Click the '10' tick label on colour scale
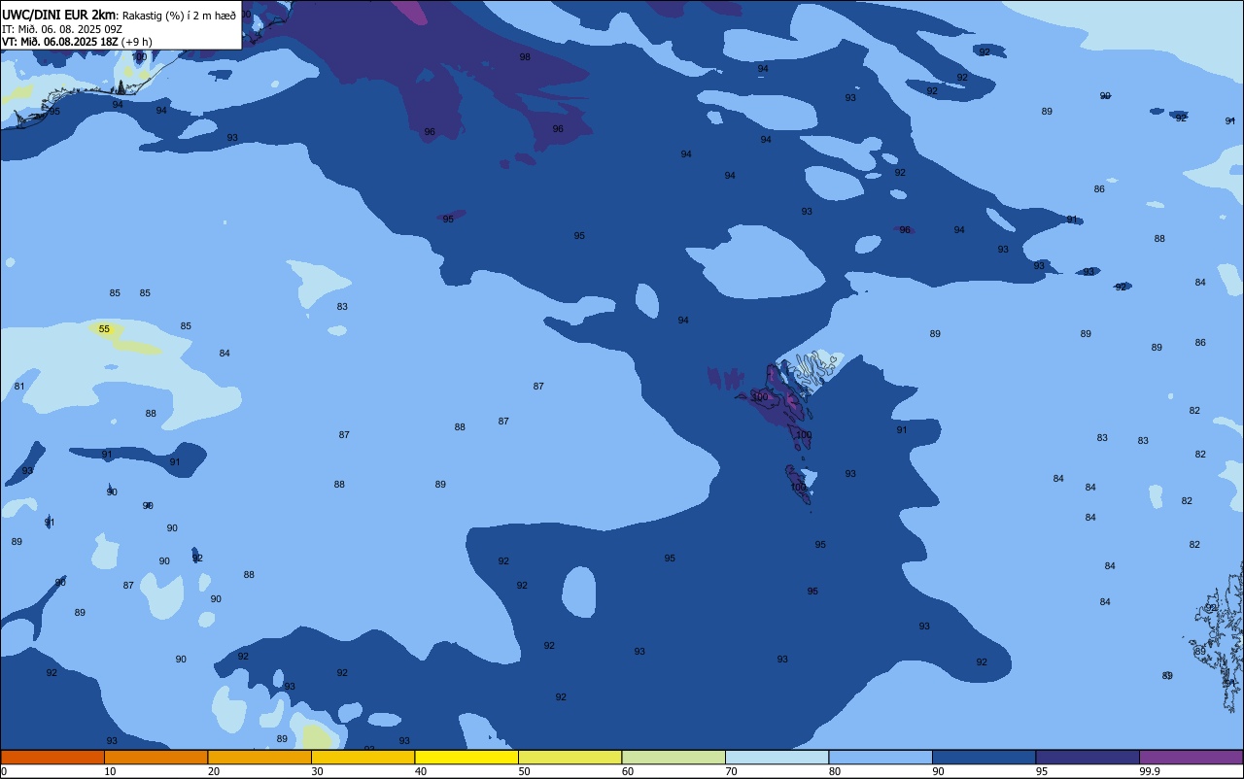Viewport: 1244px width, 779px height. (110, 771)
